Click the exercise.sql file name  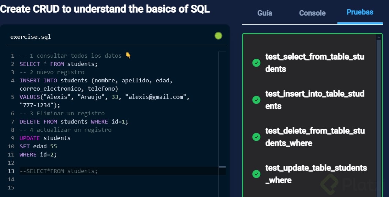point(31,36)
